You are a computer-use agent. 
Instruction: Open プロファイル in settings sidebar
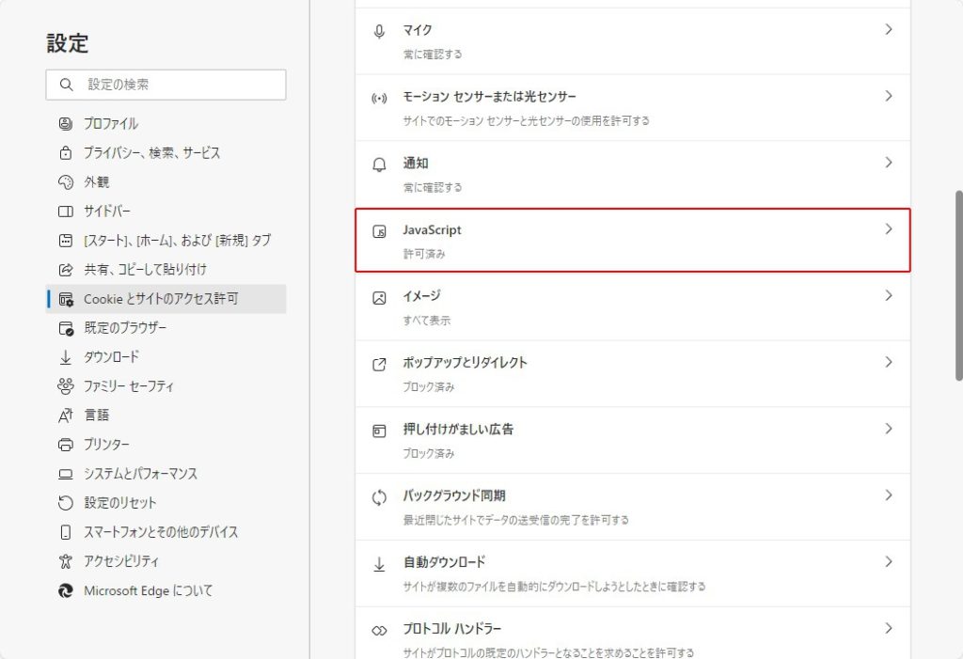tap(111, 123)
